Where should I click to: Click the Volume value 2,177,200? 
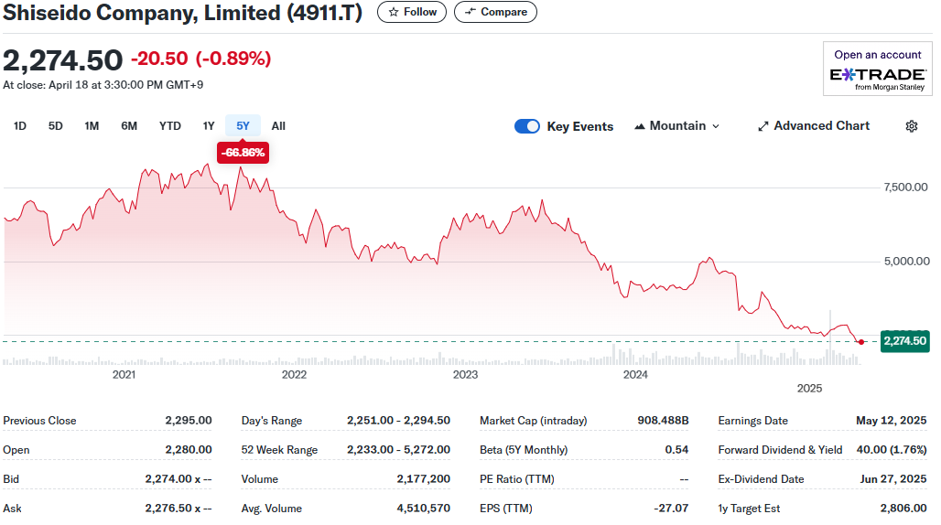coord(423,479)
